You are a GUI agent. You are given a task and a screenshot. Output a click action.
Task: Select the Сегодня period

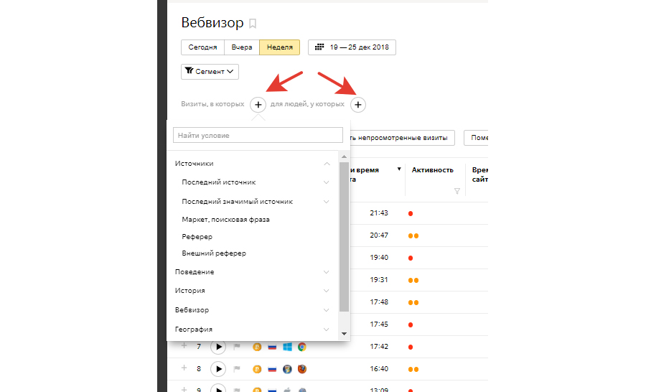click(x=203, y=47)
